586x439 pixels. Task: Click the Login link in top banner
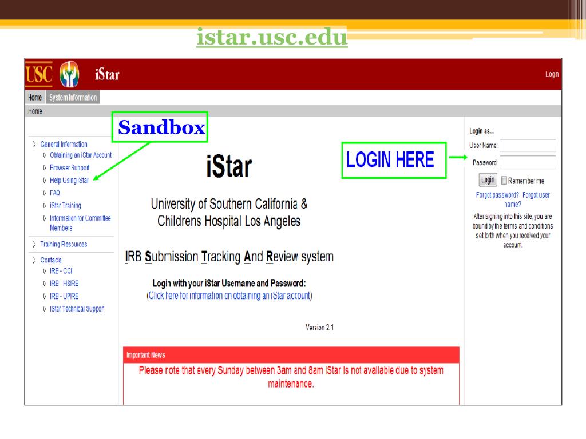(x=552, y=74)
